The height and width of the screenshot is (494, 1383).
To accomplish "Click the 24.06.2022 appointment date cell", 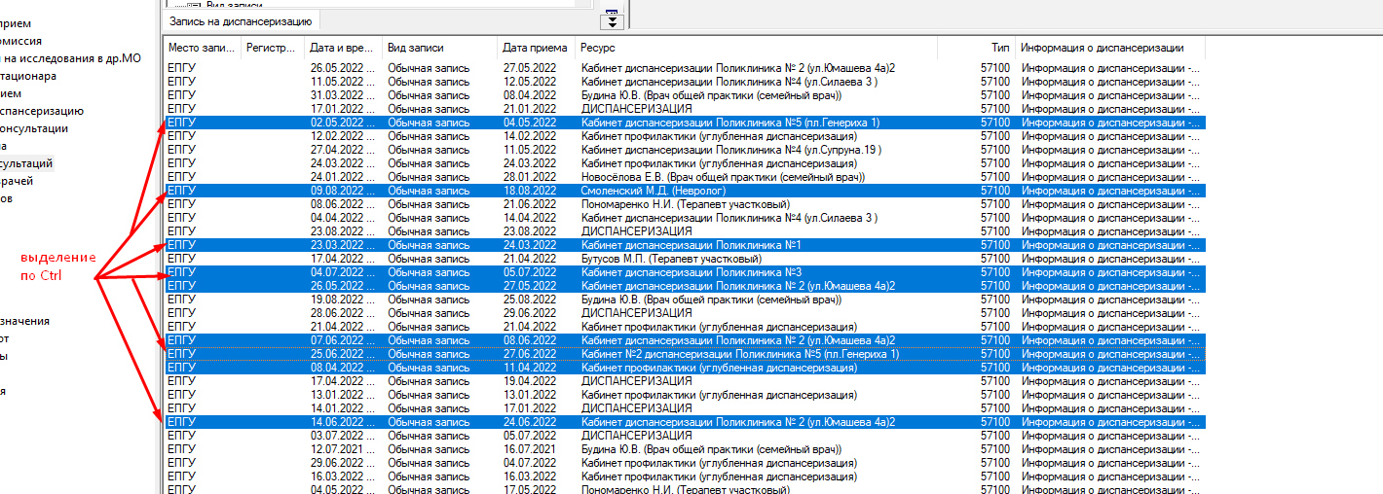I will 530,422.
